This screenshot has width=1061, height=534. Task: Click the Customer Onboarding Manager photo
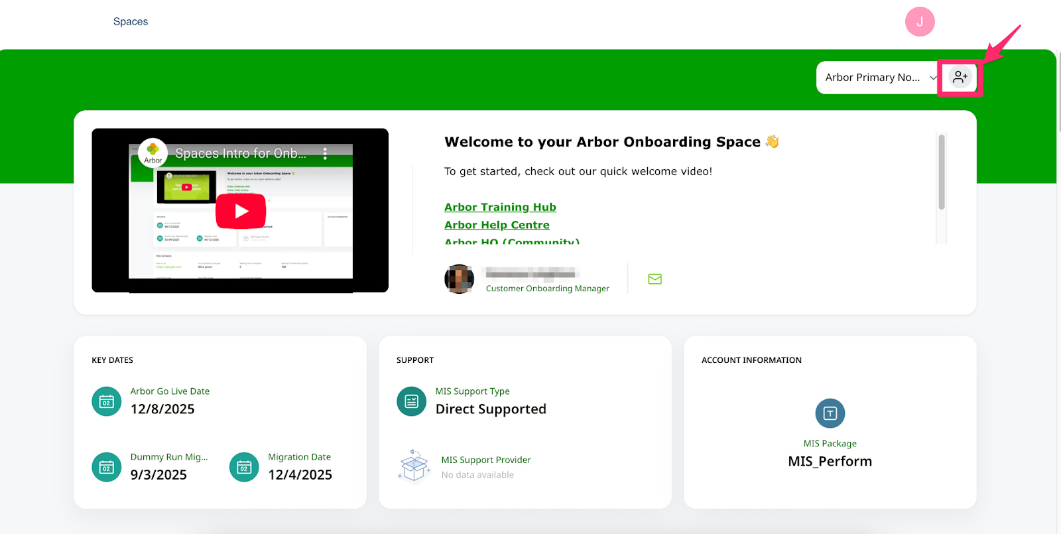point(459,279)
